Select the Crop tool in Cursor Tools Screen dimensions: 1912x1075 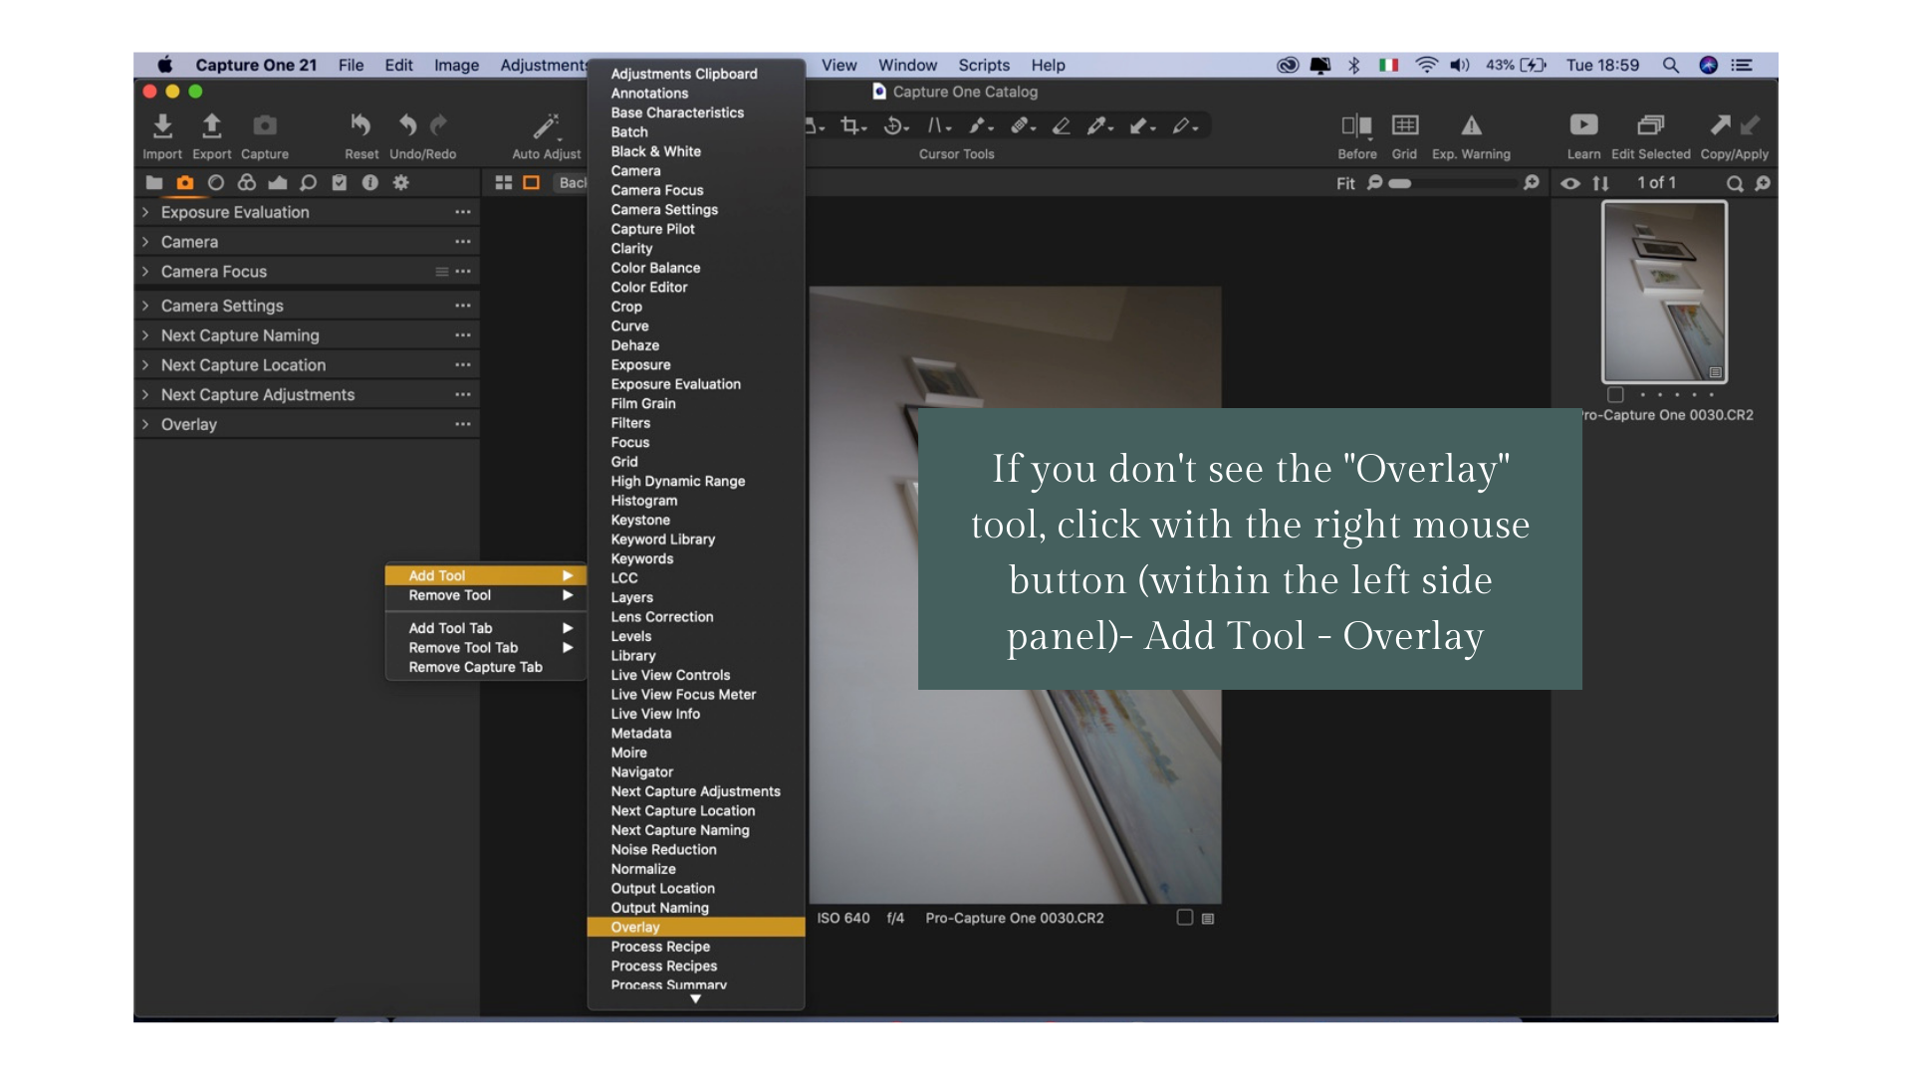(849, 126)
